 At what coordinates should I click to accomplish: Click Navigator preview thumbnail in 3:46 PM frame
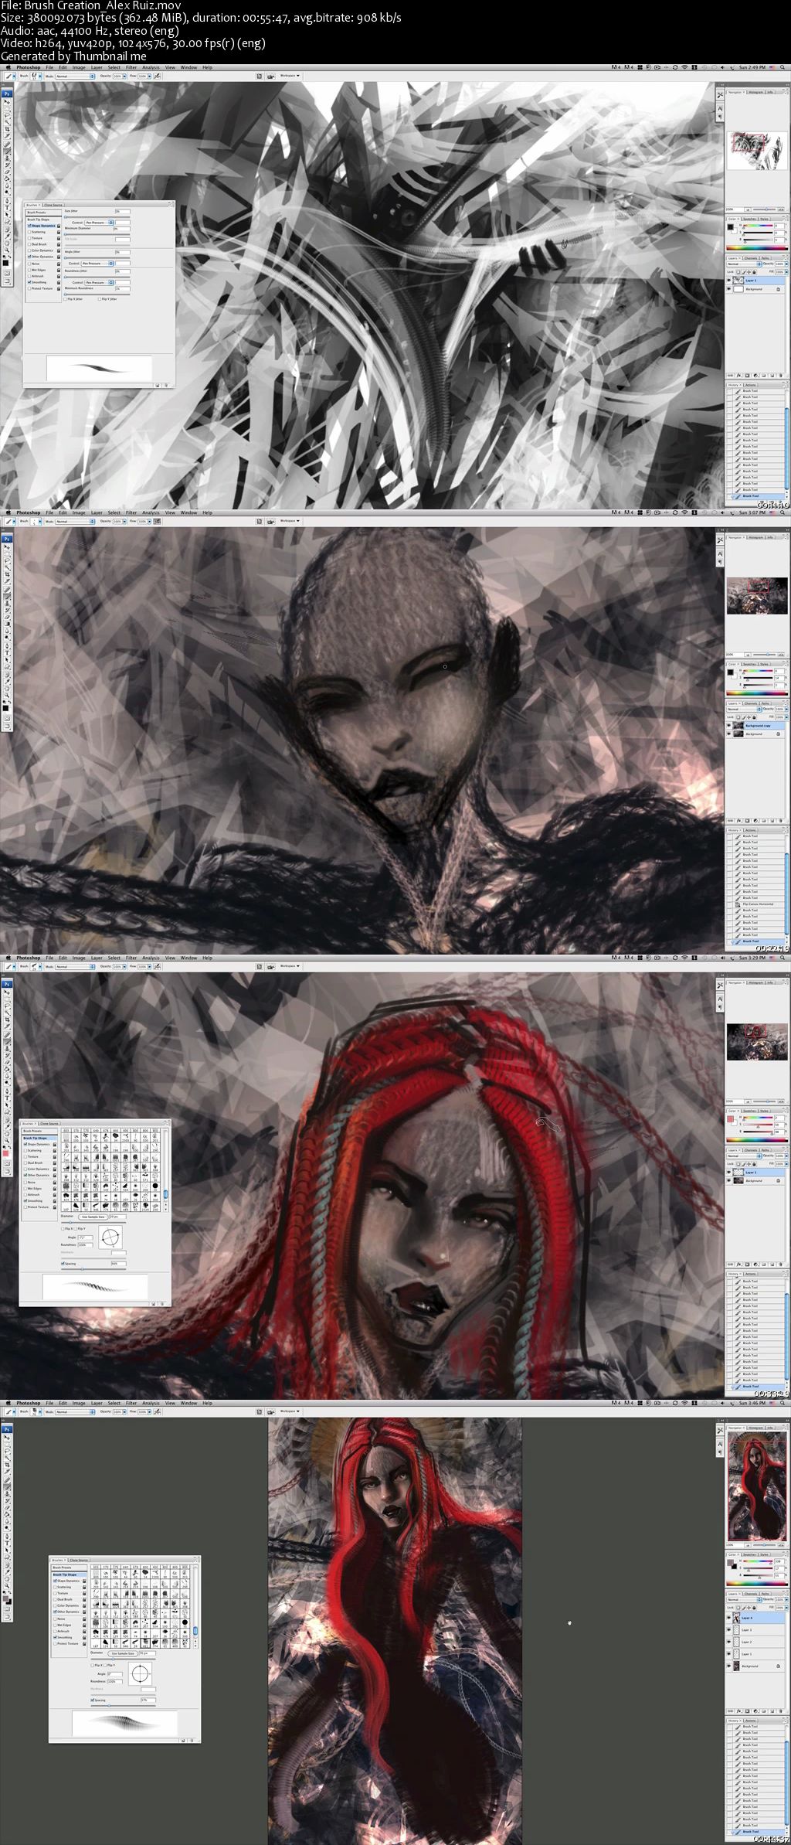click(x=757, y=1486)
